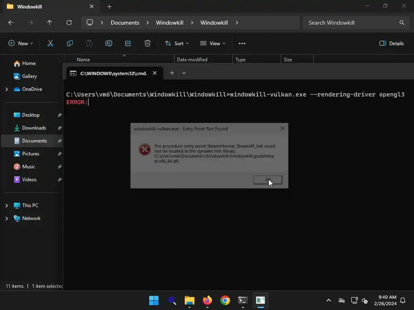Open taskbar Search
The height and width of the screenshot is (310, 414).
coord(171,300)
